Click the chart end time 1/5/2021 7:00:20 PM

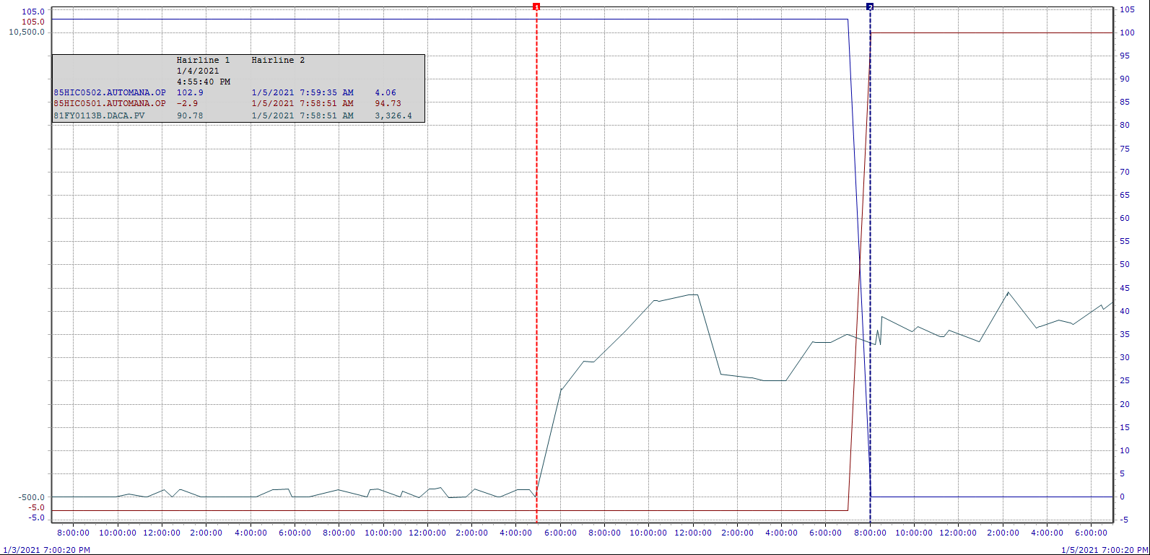tap(1105, 550)
